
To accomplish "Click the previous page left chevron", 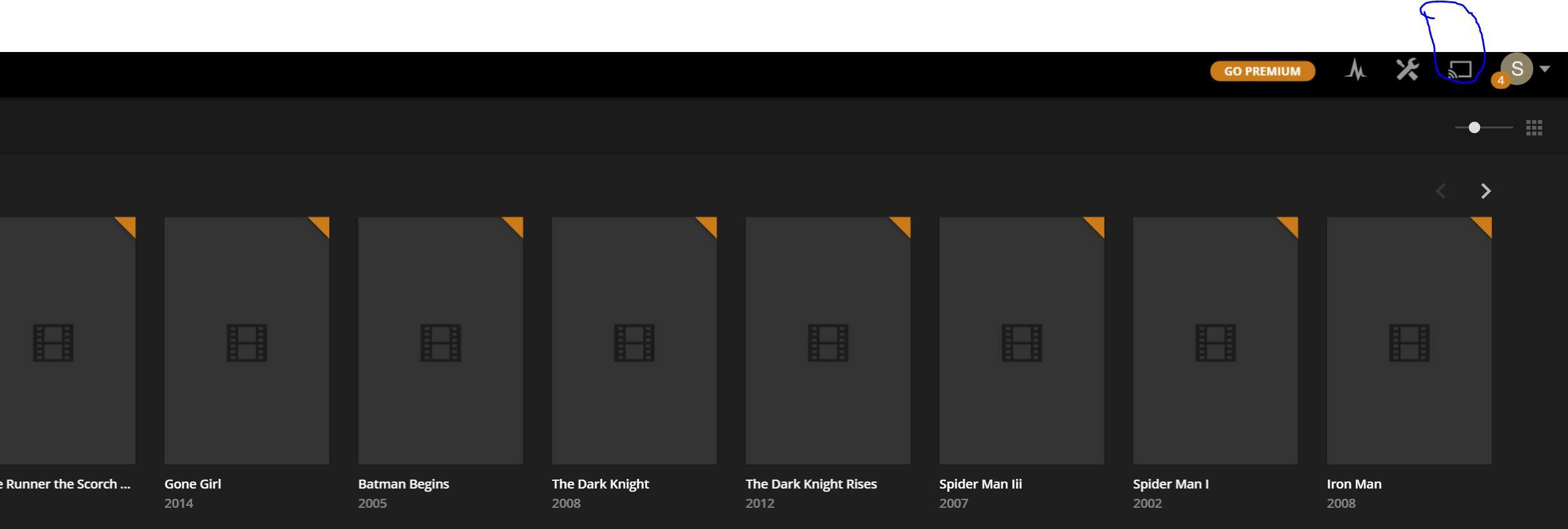I will [x=1441, y=191].
